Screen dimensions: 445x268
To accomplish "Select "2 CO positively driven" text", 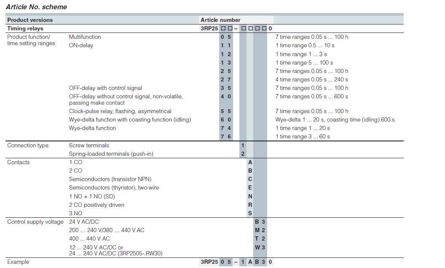I will coord(97,205).
